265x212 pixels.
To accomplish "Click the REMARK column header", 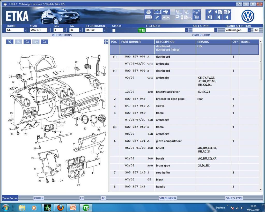I will [213, 42].
